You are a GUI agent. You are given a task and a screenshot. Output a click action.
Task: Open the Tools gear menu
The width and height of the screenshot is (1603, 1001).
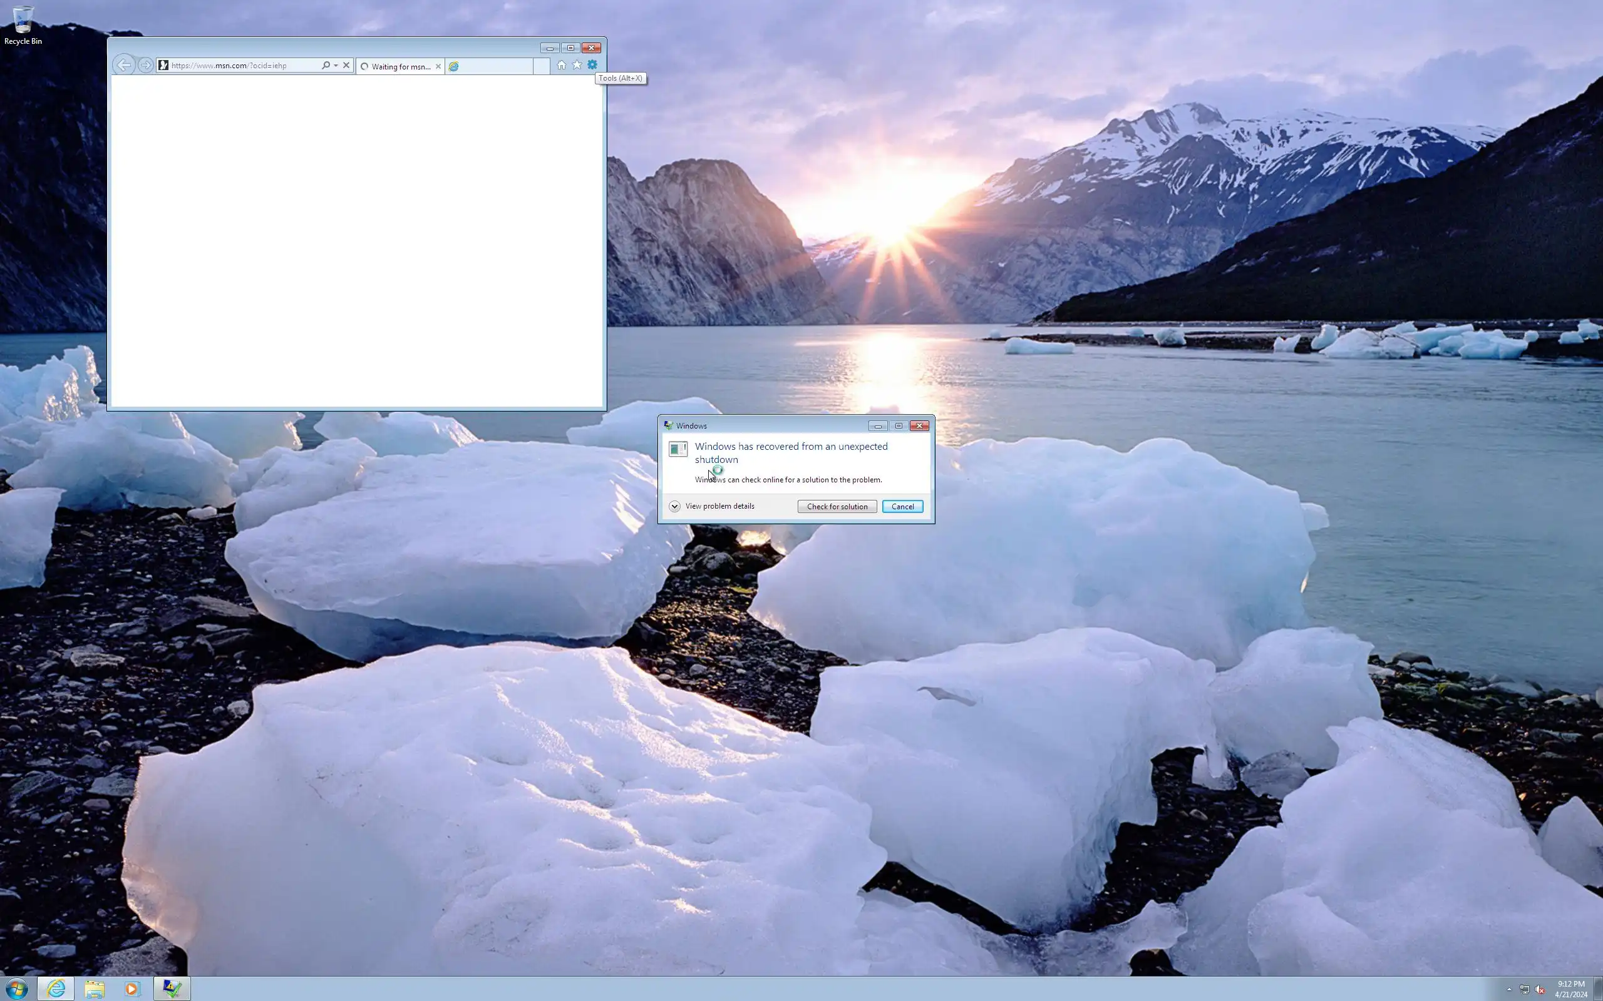592,65
